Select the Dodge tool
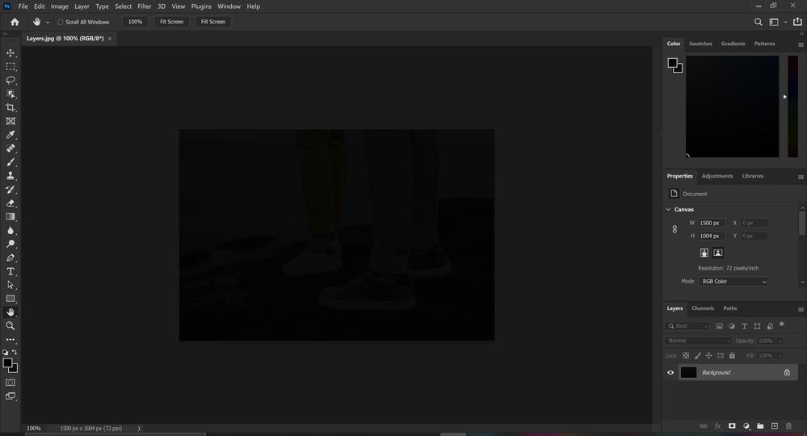The height and width of the screenshot is (436, 807). pos(11,244)
